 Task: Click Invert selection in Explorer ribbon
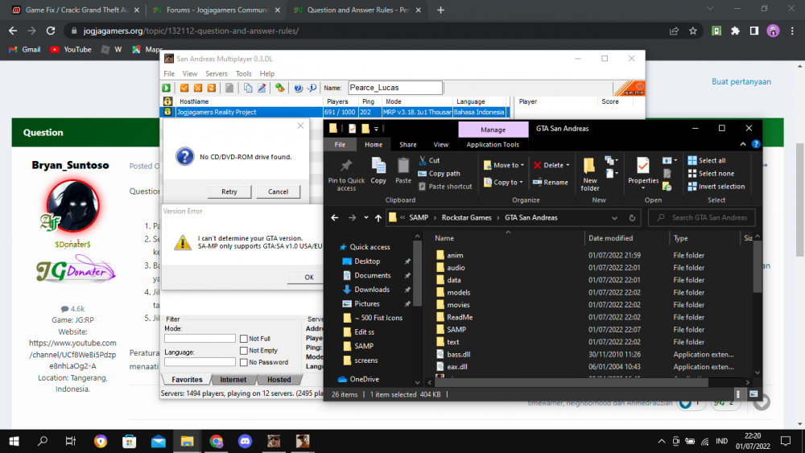(x=716, y=186)
